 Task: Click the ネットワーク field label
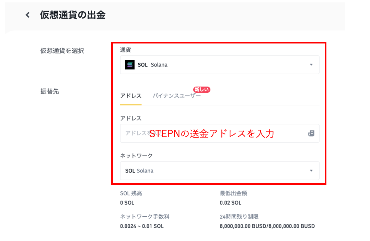(136, 156)
